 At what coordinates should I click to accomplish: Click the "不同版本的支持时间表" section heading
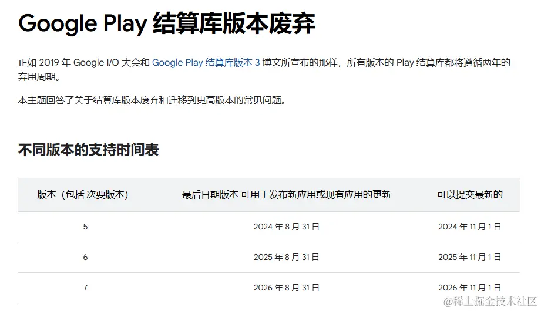pos(88,150)
